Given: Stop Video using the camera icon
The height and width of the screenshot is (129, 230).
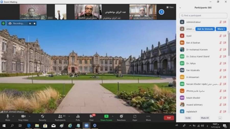Looking at the screenshot, I should pos(23,118).
